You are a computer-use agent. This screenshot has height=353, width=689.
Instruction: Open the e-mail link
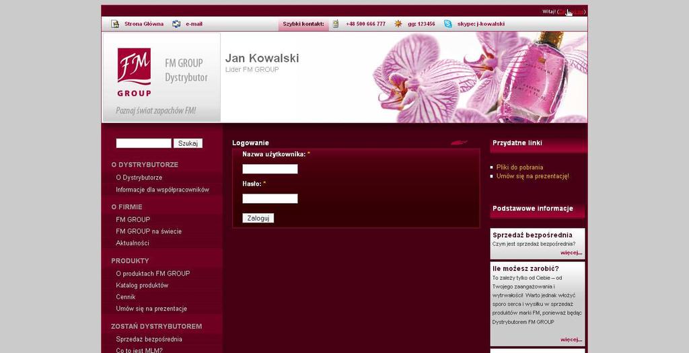(194, 24)
